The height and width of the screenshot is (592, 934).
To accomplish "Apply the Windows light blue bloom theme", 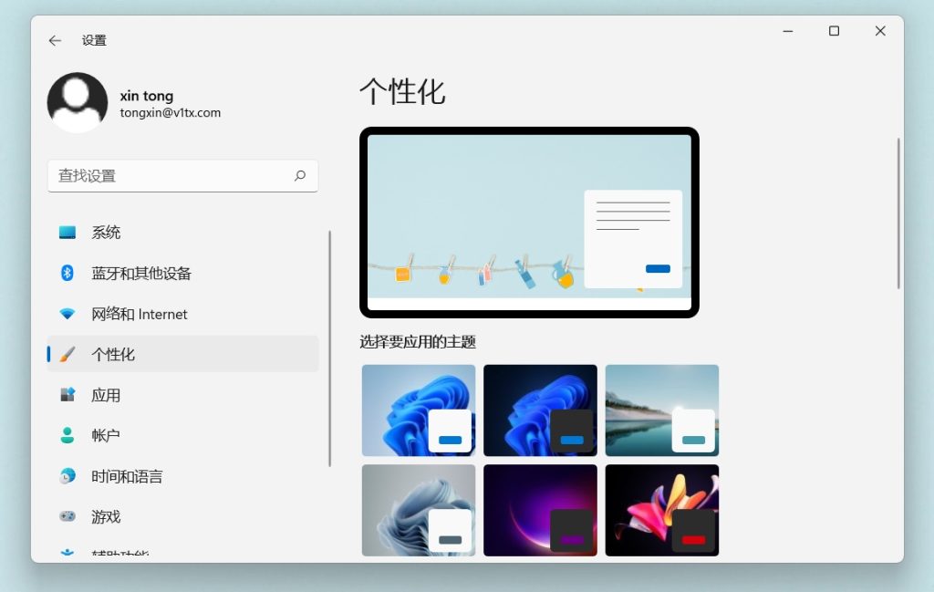I will (419, 410).
